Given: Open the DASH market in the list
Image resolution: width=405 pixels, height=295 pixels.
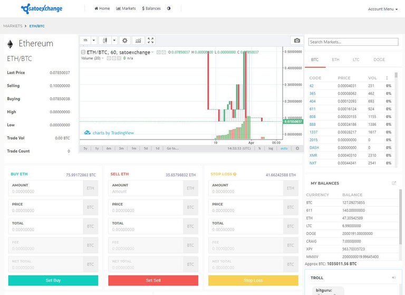Looking at the screenshot, I should [x=314, y=147].
